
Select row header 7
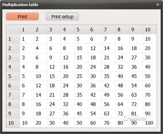(13, 95)
